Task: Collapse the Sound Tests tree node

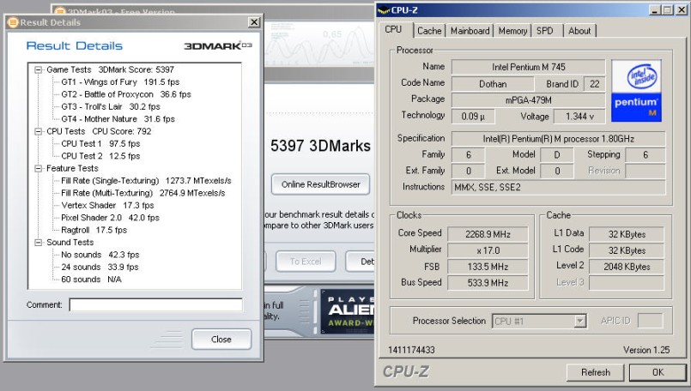Action: click(39, 242)
